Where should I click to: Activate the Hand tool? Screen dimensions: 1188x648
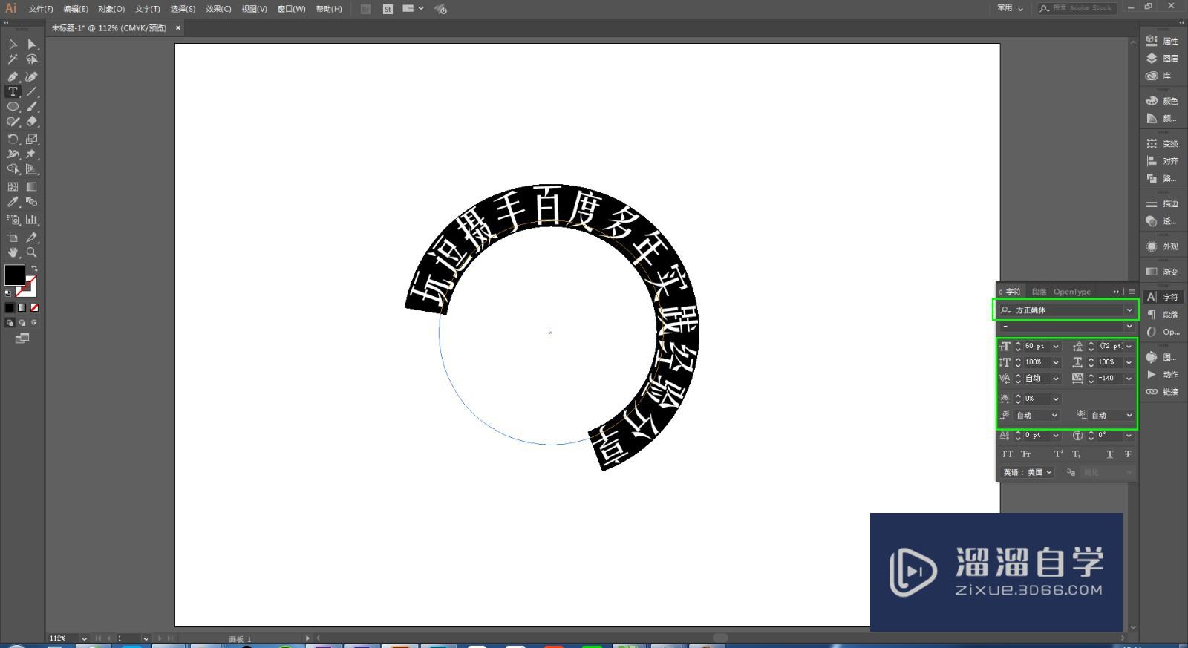click(x=13, y=252)
